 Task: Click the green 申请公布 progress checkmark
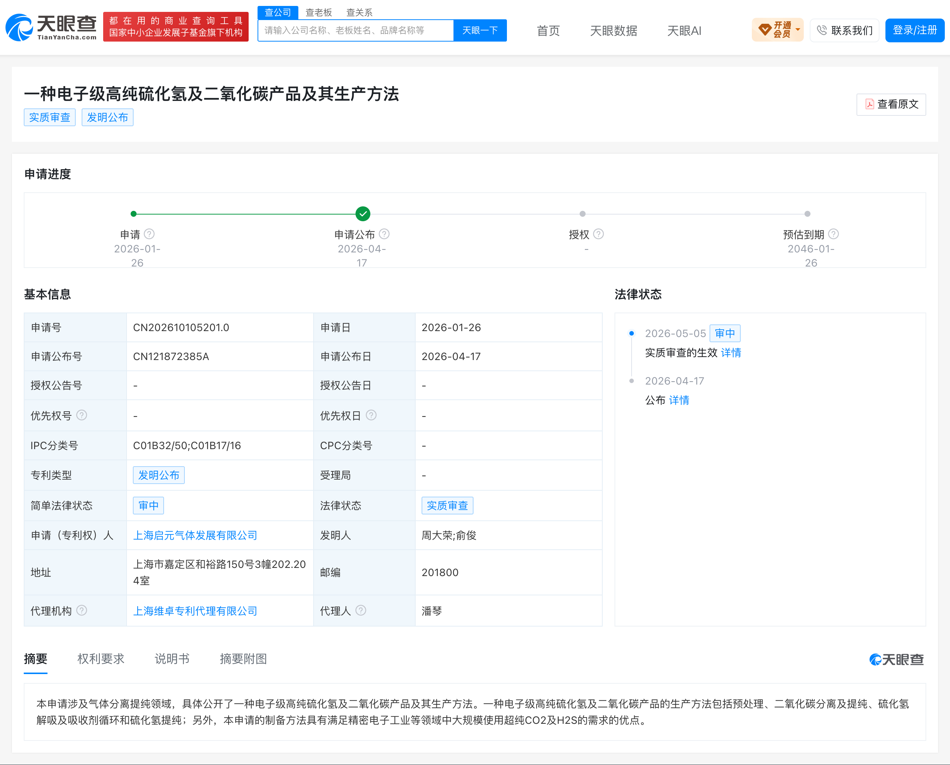point(363,214)
